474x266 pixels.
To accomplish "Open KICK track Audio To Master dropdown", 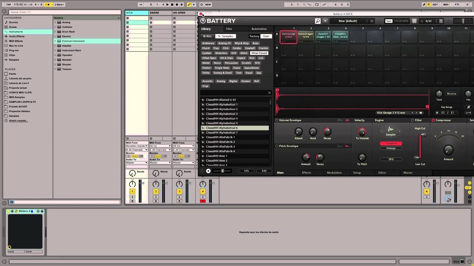I will pos(136,163).
